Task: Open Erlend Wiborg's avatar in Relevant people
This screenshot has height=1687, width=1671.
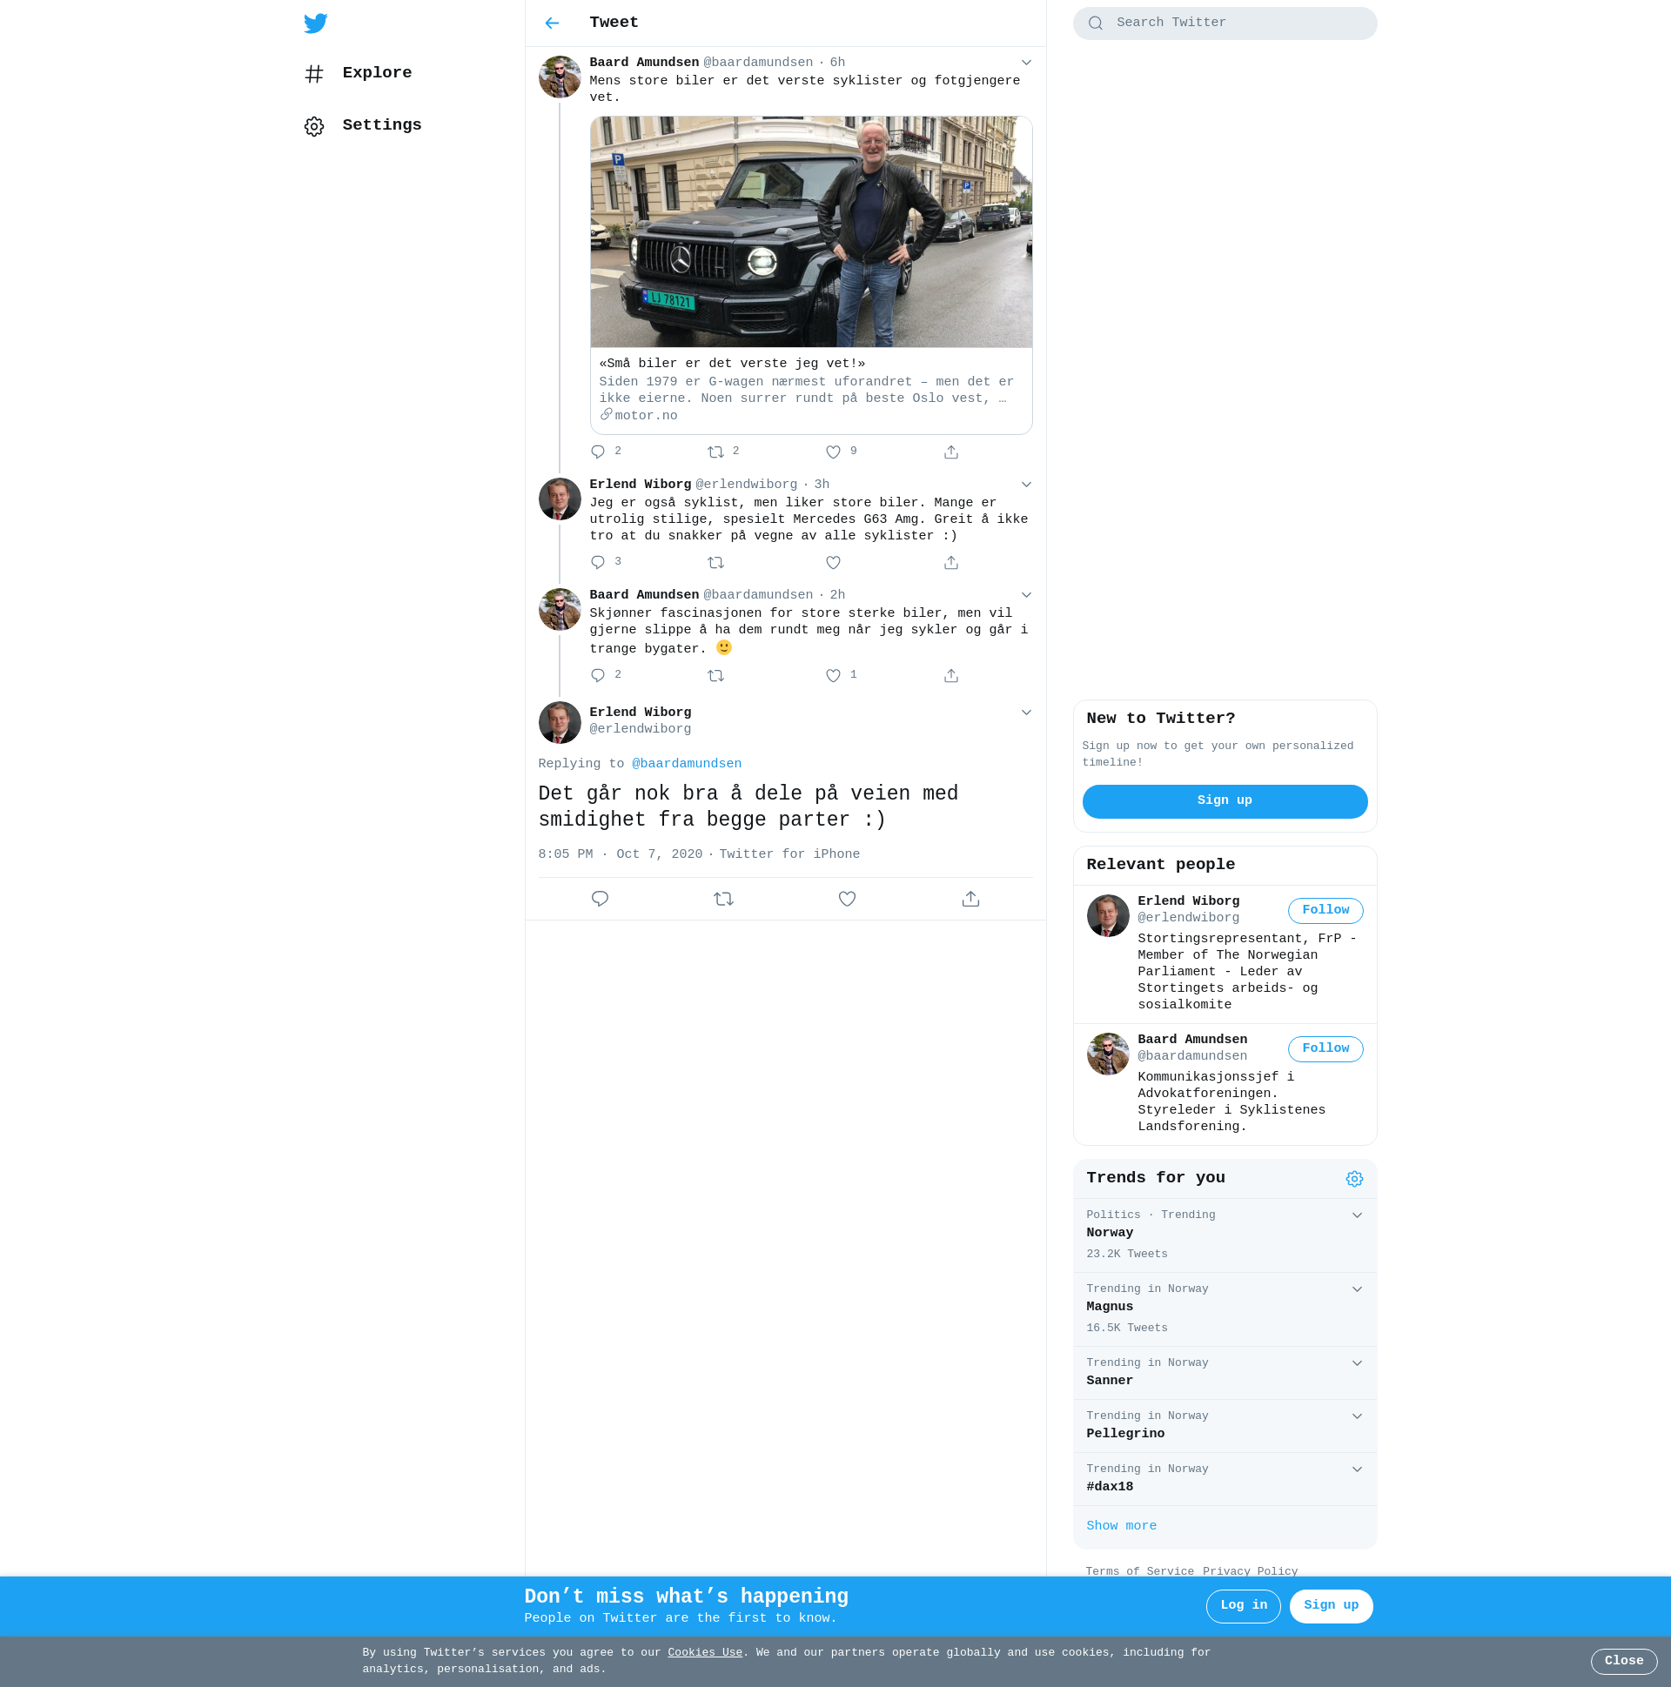Action: 1108,915
